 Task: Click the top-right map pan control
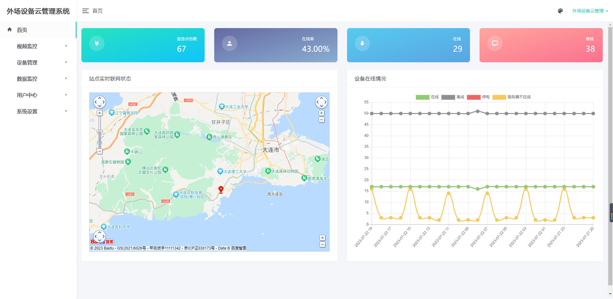pos(322,102)
